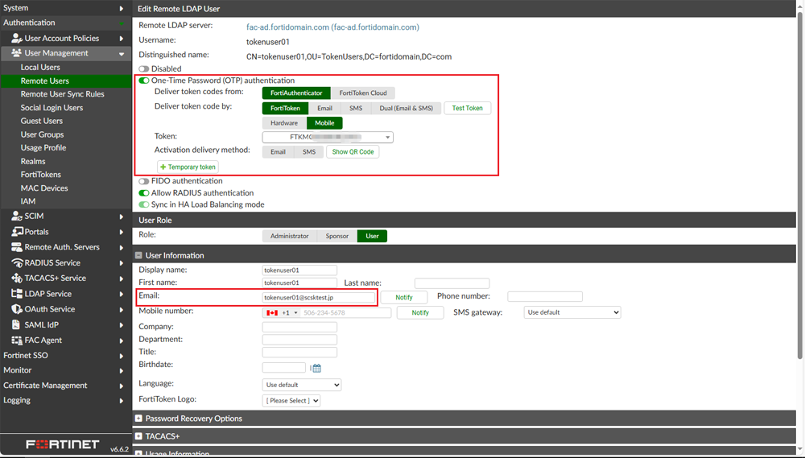
Task: Toggle the Disabled switch
Action: [x=144, y=69]
